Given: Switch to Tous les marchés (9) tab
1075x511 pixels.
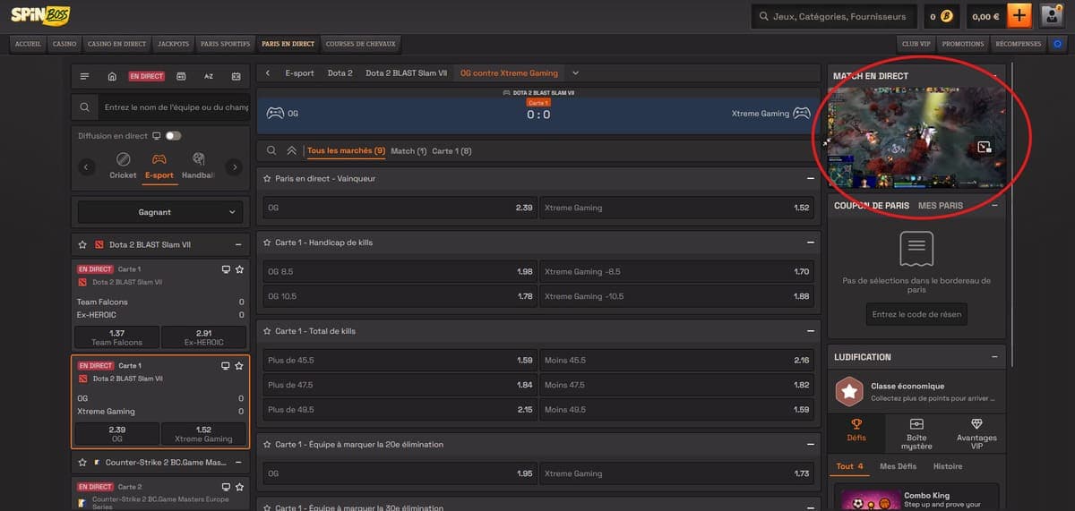Looking at the screenshot, I should (346, 150).
